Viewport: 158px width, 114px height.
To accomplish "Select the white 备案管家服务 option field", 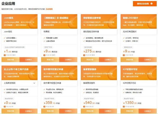I will pos(99,83).
